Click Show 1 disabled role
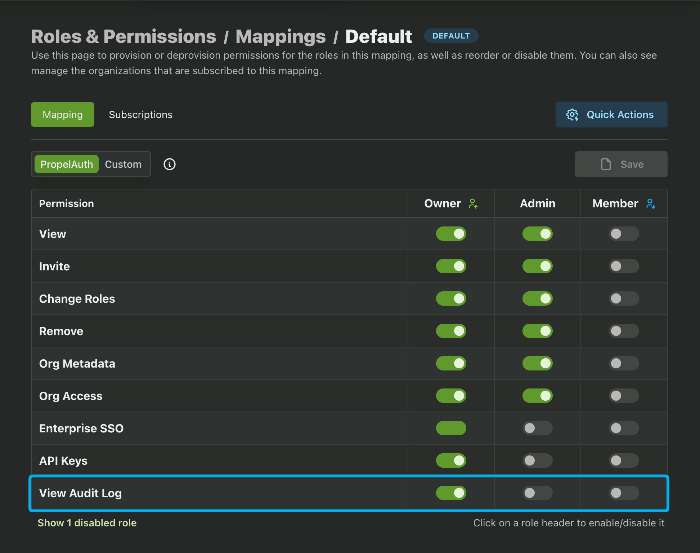 tap(87, 523)
